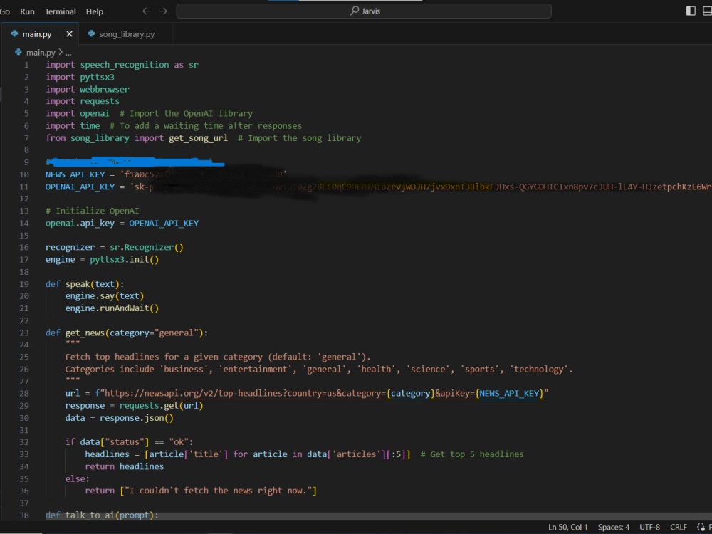Click 'def talk_to_ai(prompt):' sticky line
This screenshot has height=534, width=712.
(x=102, y=515)
